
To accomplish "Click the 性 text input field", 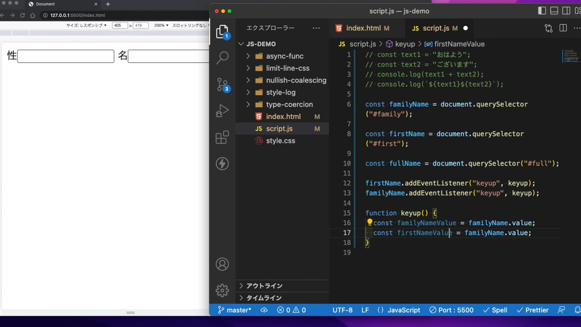I will click(65, 56).
